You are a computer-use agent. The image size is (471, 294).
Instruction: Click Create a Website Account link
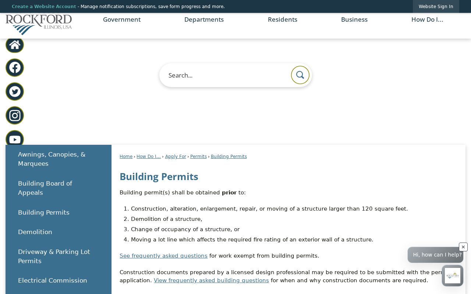pyautogui.click(x=44, y=7)
